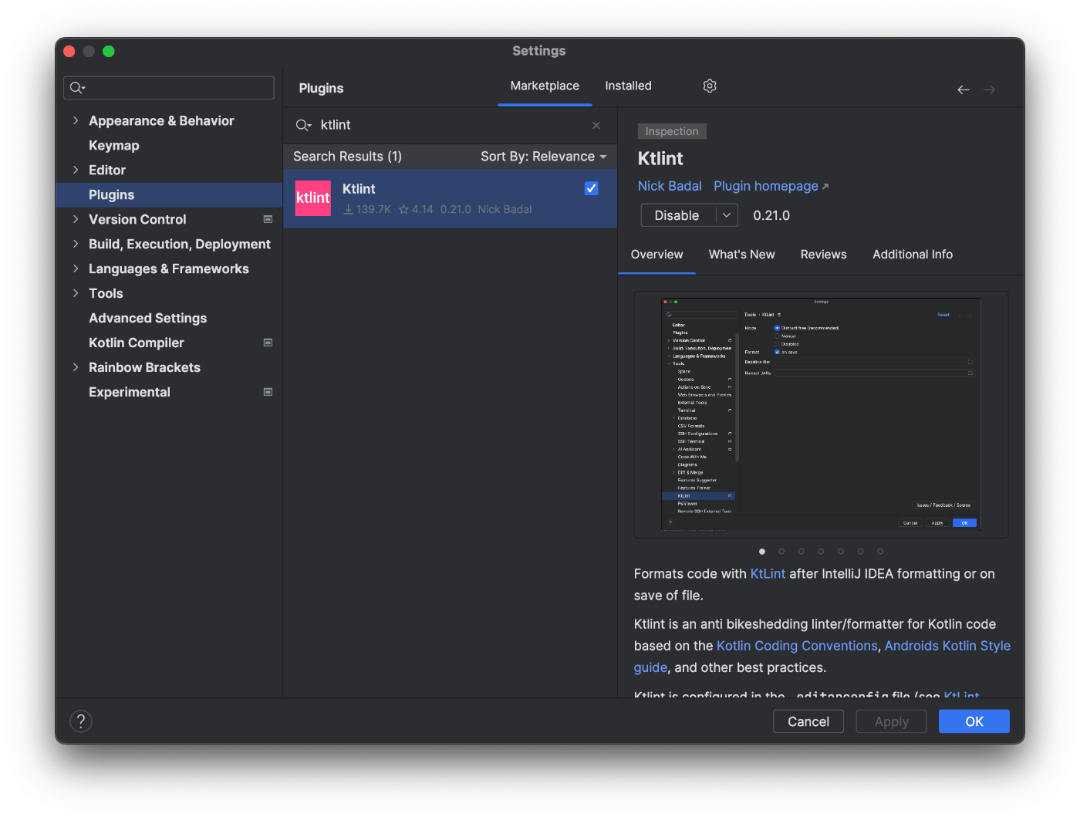Show the fourth screenshot carousel dot
Image resolution: width=1080 pixels, height=817 pixels.
tap(821, 552)
